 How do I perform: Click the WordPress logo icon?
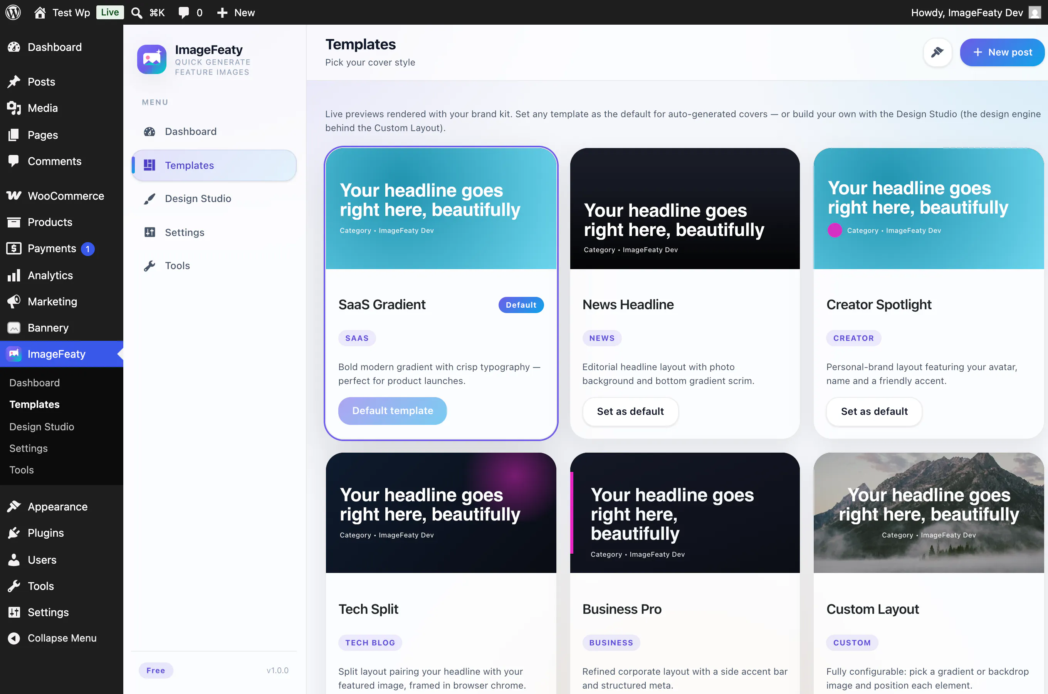(13, 12)
